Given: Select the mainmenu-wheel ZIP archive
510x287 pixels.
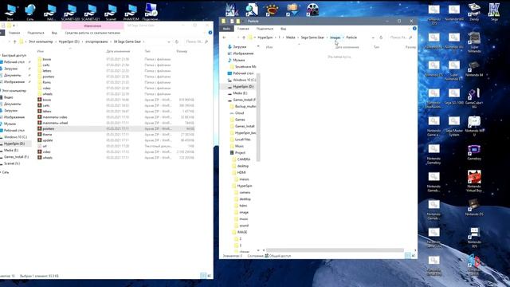Looking at the screenshot, I should [x=116, y=123].
